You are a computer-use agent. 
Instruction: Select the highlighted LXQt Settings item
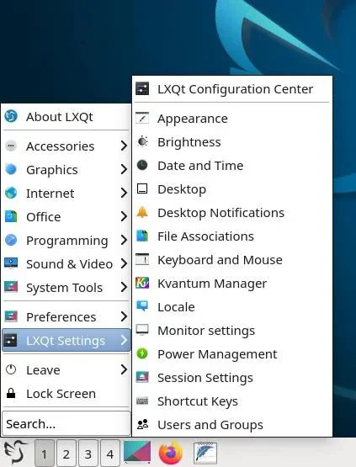coord(66,340)
